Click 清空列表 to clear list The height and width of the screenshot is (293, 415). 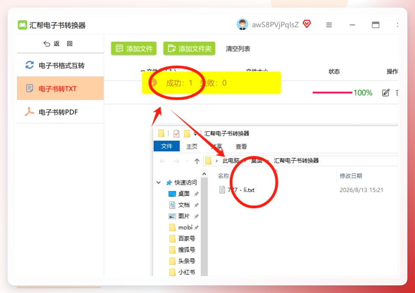[x=238, y=49]
